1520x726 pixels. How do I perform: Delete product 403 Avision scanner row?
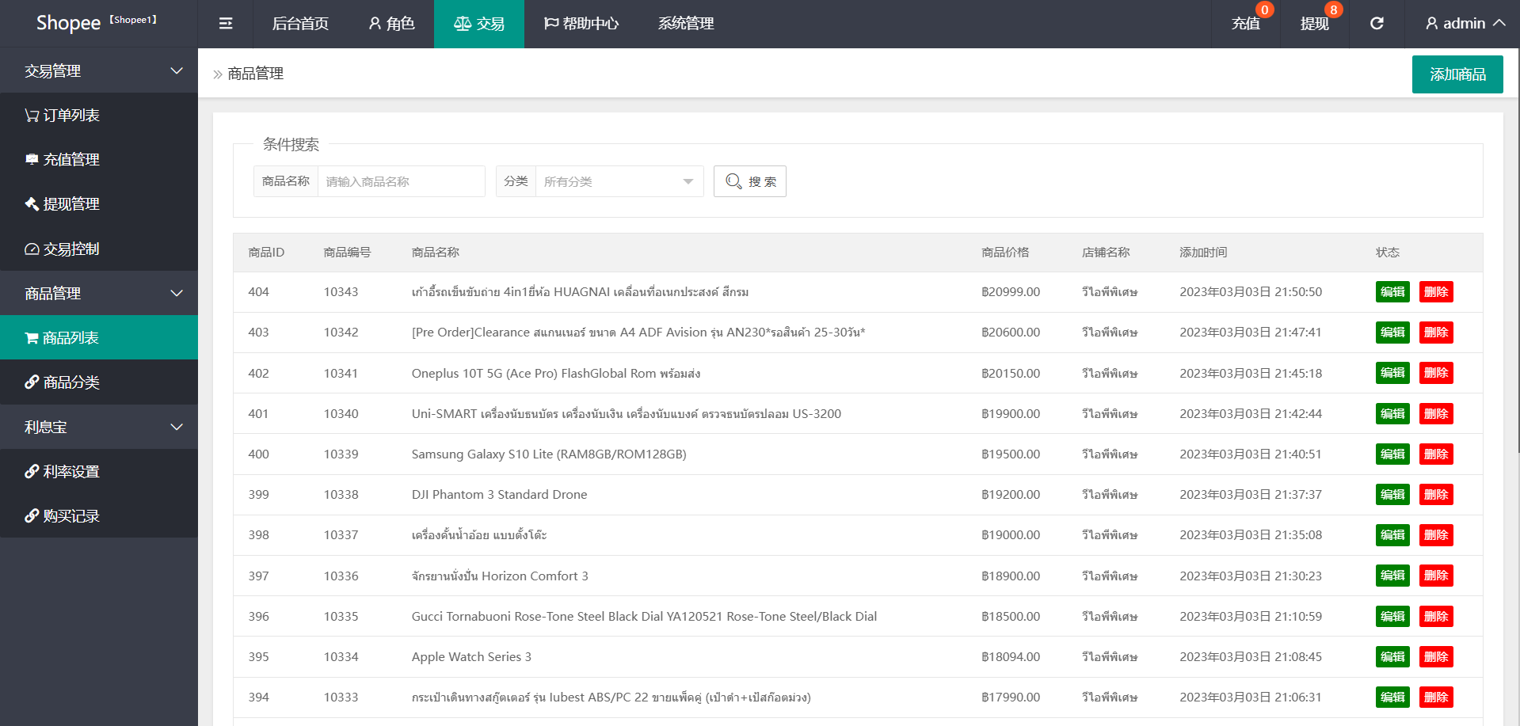pos(1436,333)
